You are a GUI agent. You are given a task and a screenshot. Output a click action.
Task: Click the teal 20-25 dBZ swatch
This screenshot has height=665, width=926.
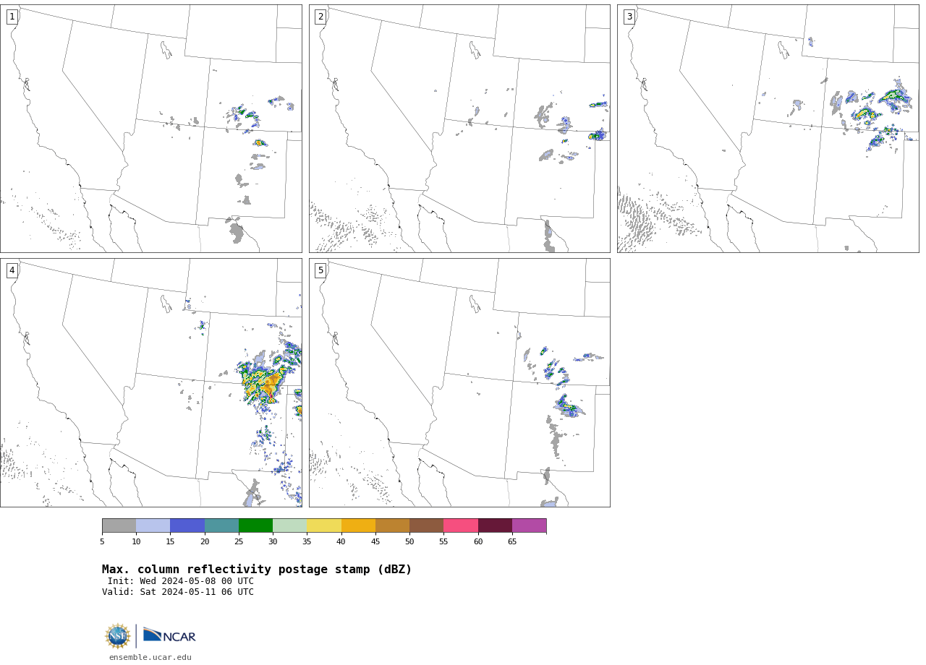click(221, 525)
